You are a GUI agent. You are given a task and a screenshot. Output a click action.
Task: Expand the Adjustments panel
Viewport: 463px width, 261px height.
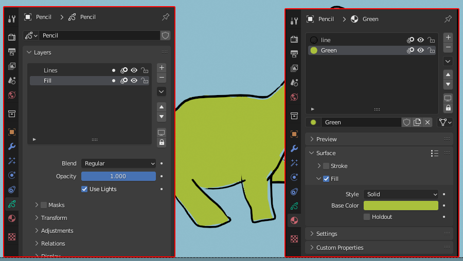57,231
